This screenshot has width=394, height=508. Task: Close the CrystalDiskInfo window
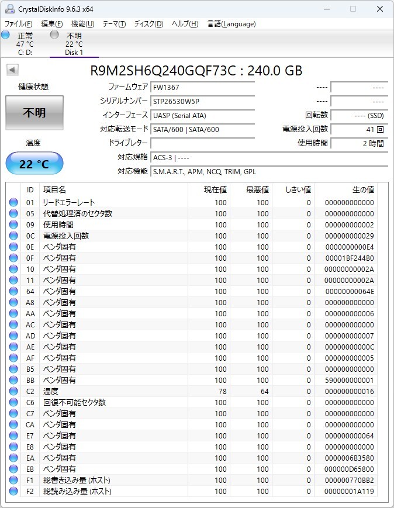[380, 9]
